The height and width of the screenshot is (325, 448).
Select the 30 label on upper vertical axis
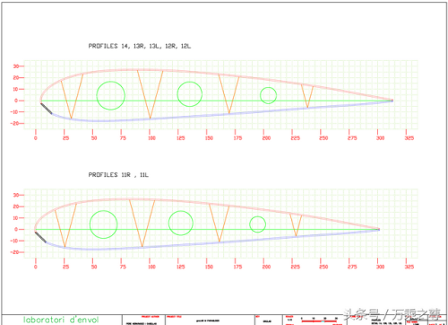(16, 66)
